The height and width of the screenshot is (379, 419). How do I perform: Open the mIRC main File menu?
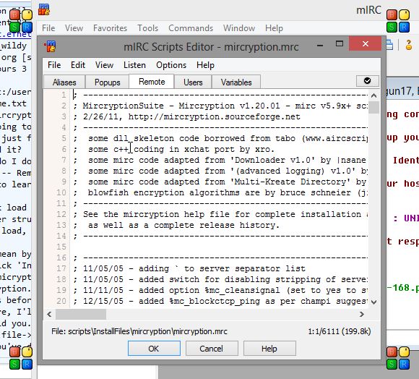point(48,28)
